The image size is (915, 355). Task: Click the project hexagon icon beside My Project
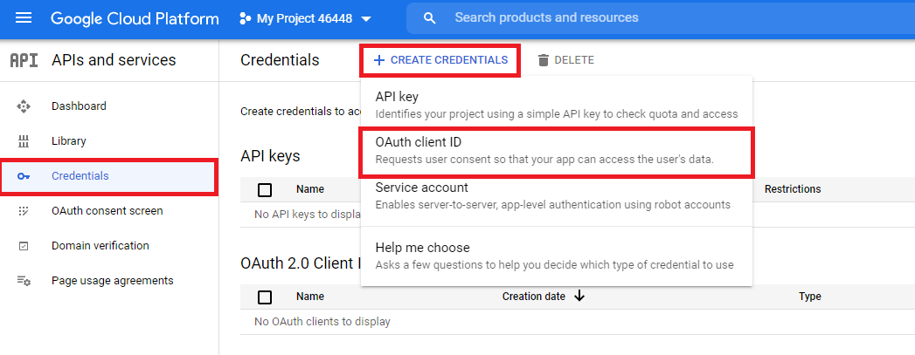pyautogui.click(x=245, y=18)
